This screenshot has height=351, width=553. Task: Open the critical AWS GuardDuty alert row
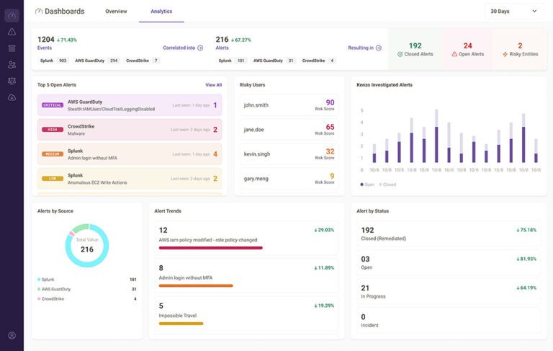pos(129,105)
